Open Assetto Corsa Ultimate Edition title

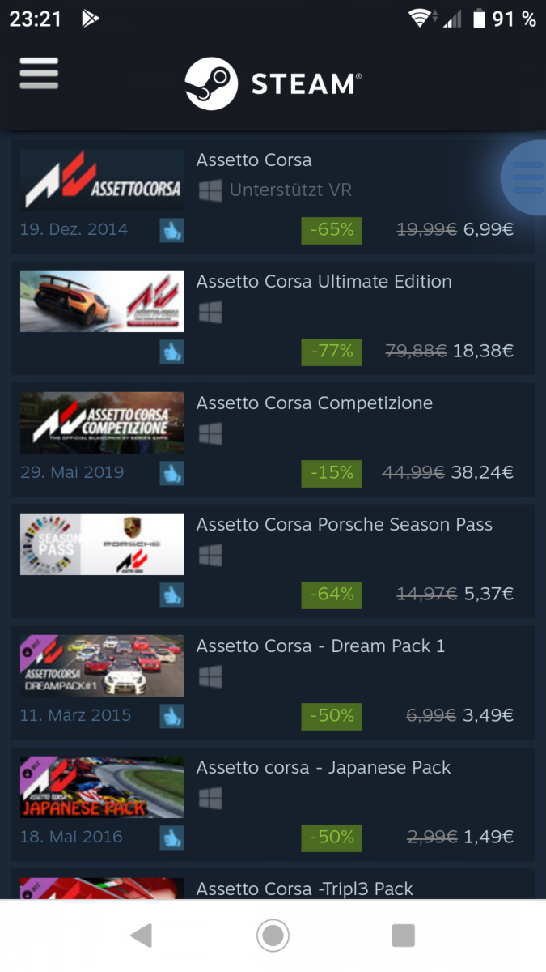(x=324, y=282)
